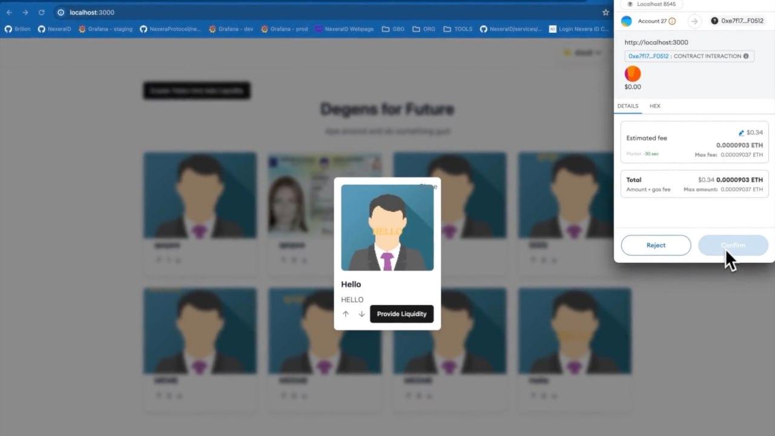Open the wallet dropdown at the top right of the page
The width and height of the screenshot is (775, 436).
point(582,53)
